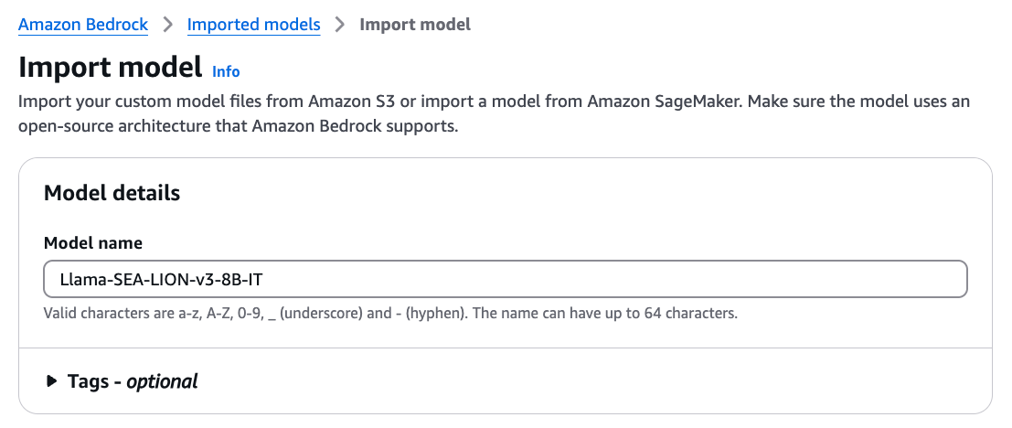Click the chevron after Imported models
The width and height of the screenshot is (1012, 428).
(340, 25)
